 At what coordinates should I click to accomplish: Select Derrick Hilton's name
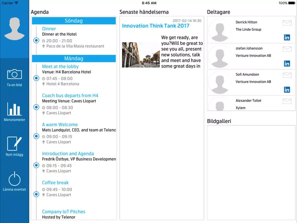tap(246, 22)
